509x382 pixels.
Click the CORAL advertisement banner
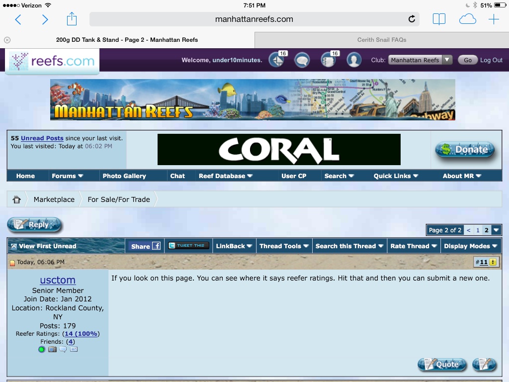point(279,149)
